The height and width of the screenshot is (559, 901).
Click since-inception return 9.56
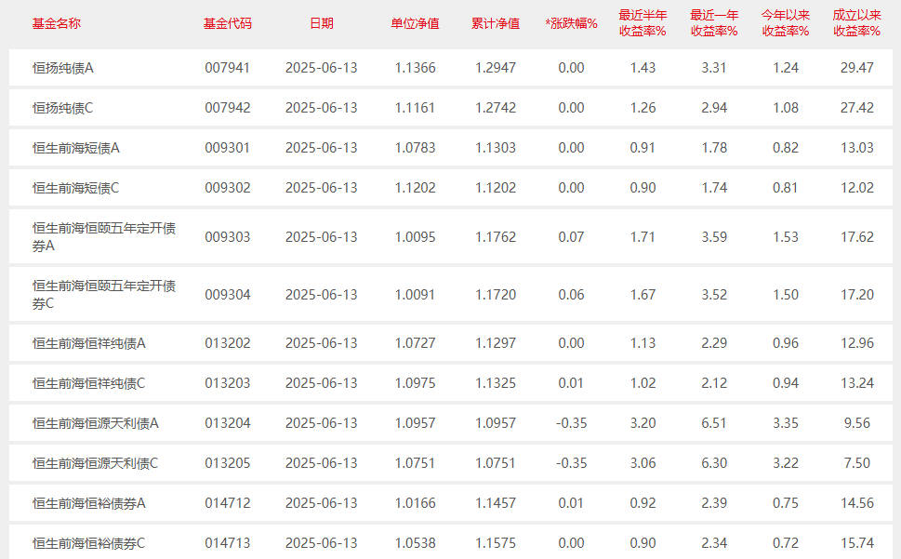[x=856, y=423]
